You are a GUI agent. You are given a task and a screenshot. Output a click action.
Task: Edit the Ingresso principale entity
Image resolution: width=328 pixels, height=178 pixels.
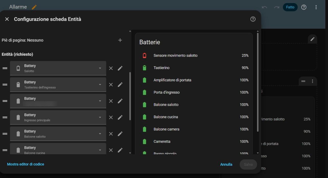click(x=120, y=117)
